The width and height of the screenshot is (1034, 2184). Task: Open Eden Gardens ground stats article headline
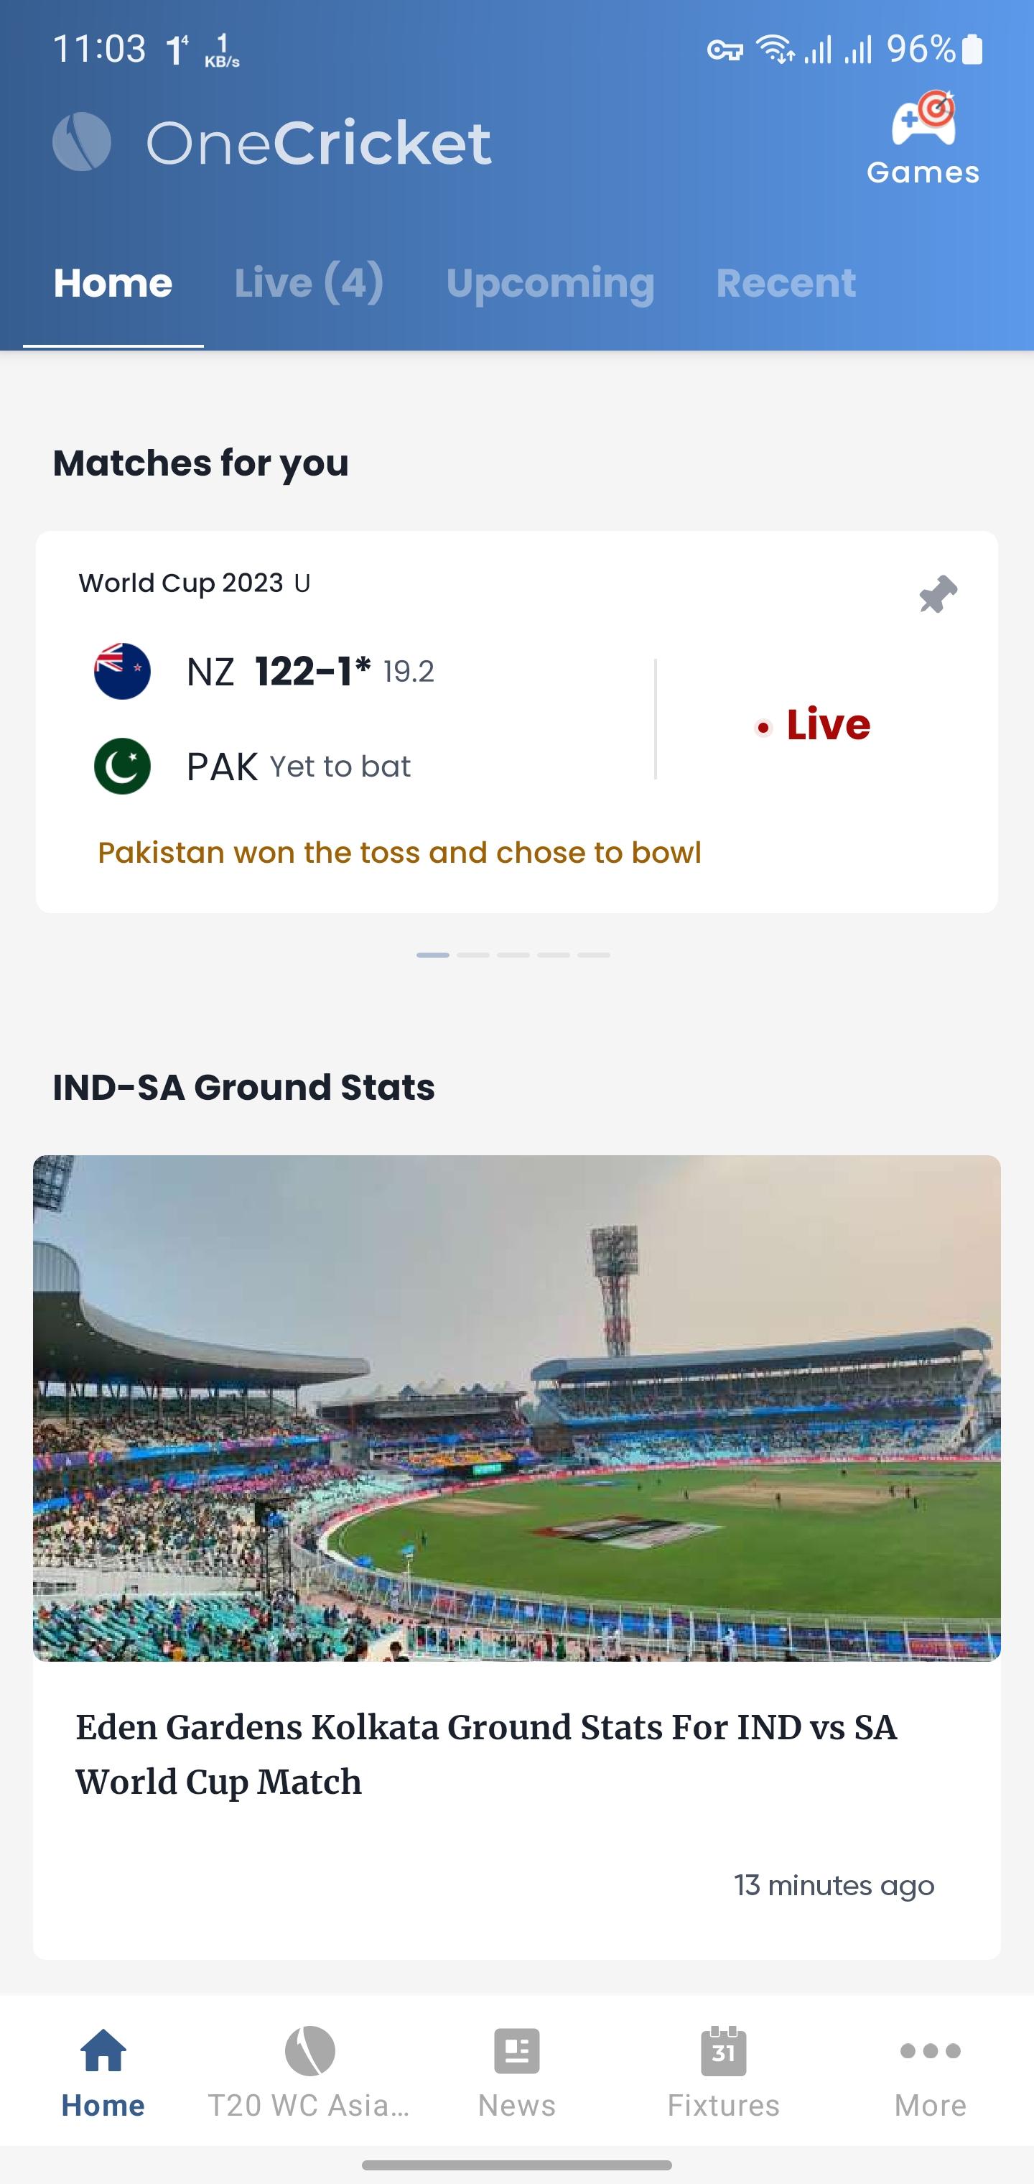pyautogui.click(x=487, y=1754)
